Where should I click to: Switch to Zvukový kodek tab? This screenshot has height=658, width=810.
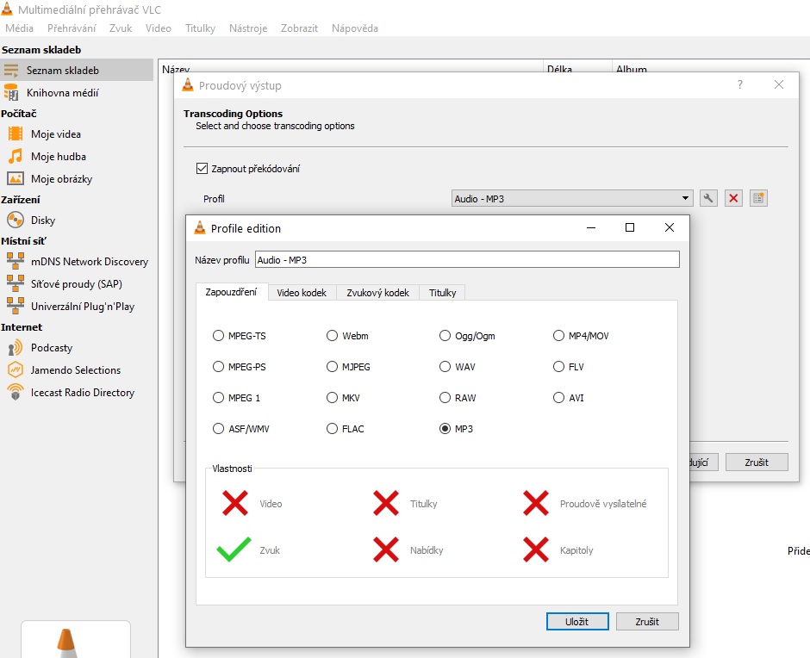point(377,293)
